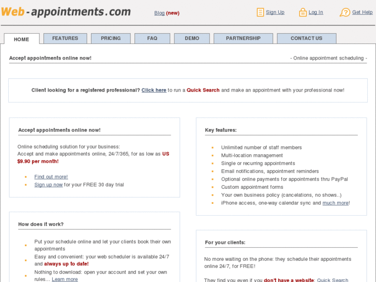Image resolution: width=376 pixels, height=282 pixels.
Task: Click the Log In padlock icon
Action: click(x=303, y=12)
